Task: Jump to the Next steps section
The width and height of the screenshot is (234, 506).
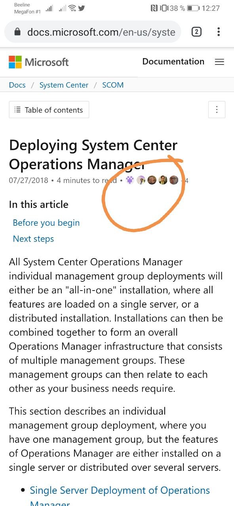Action: pyautogui.click(x=33, y=239)
